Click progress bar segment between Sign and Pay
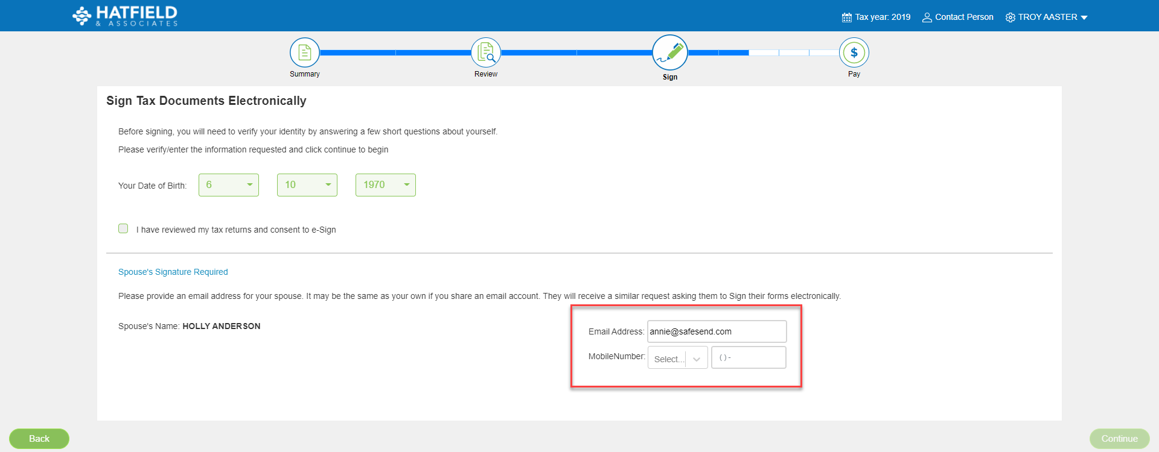1159x452 pixels. point(764,53)
